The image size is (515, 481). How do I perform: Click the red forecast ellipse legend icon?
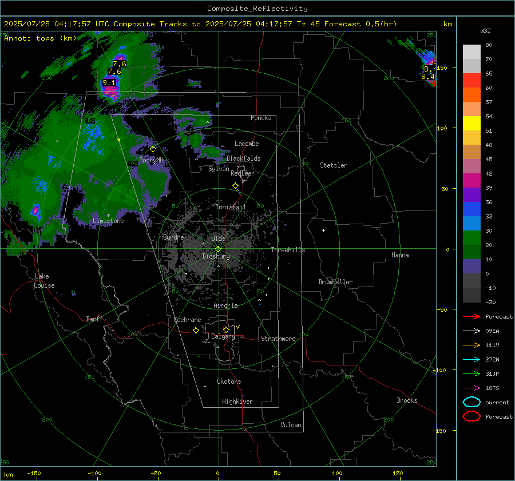coord(472,416)
